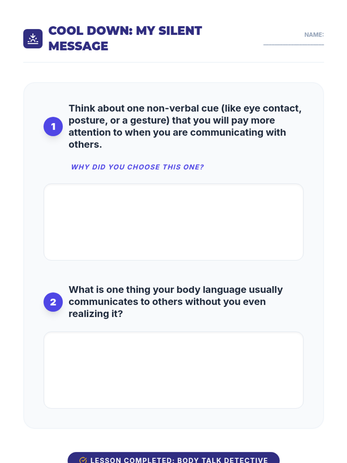Click the NAME: label
Screen dimensions: 347x463
[314, 35]
